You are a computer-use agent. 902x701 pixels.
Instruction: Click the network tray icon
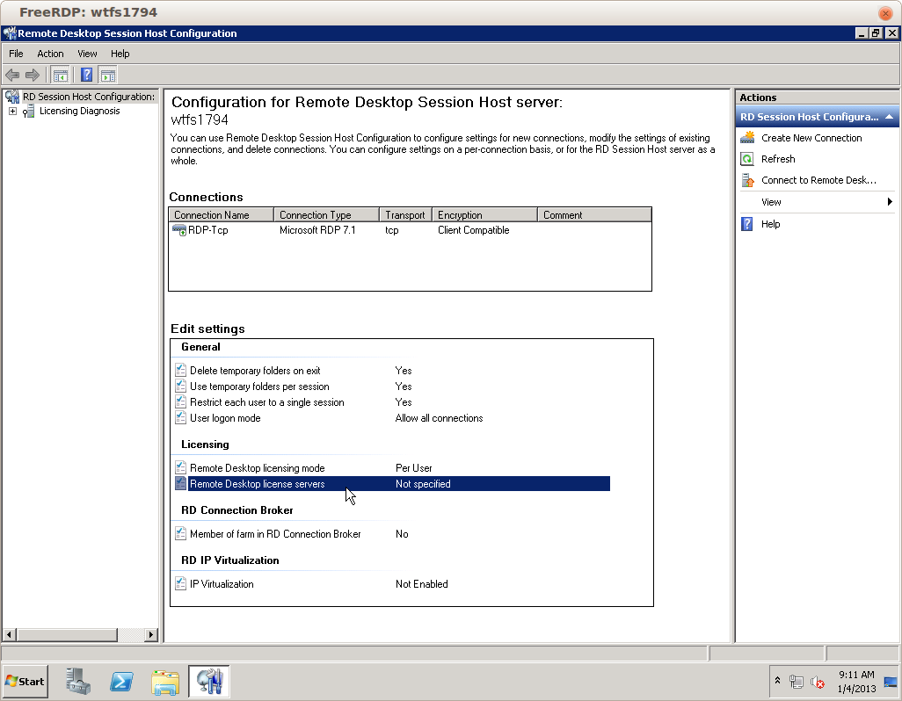click(x=797, y=682)
